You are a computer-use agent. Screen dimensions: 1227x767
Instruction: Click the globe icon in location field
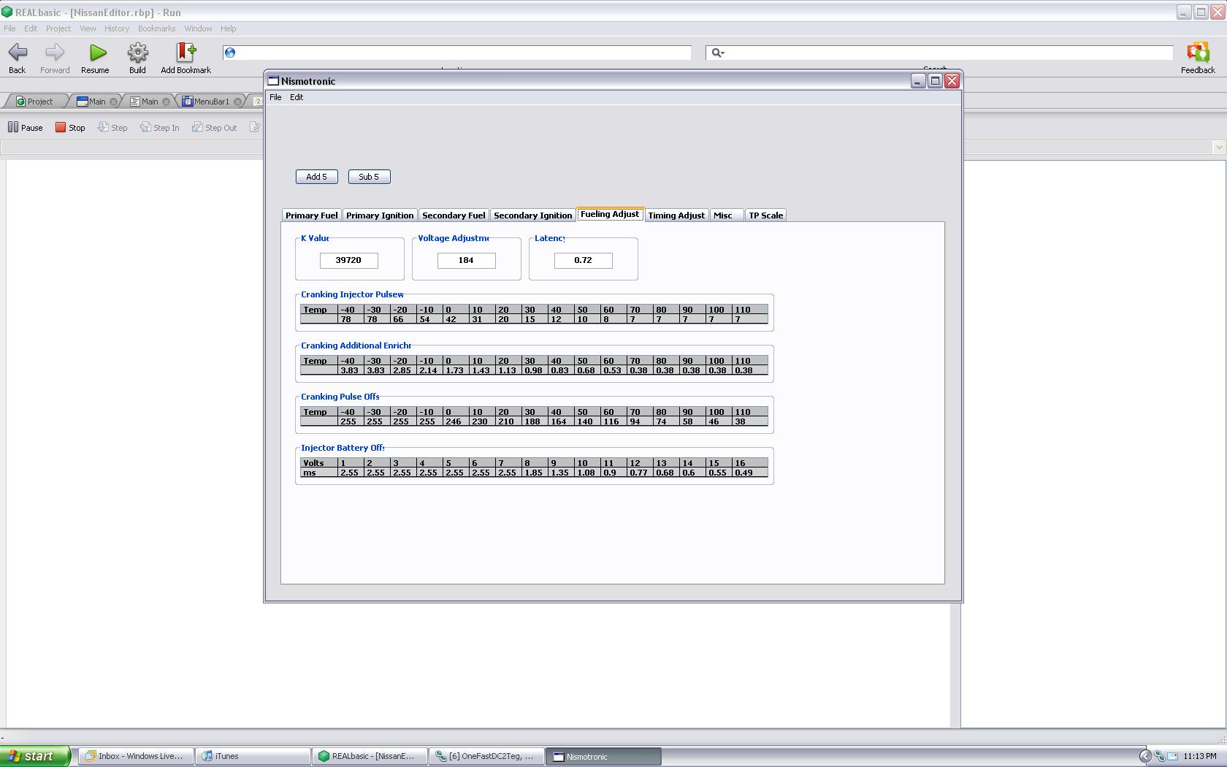[230, 53]
